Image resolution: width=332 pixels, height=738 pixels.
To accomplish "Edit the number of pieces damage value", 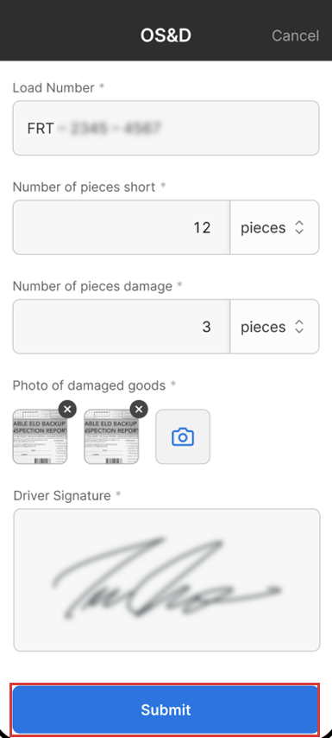I will click(x=121, y=326).
